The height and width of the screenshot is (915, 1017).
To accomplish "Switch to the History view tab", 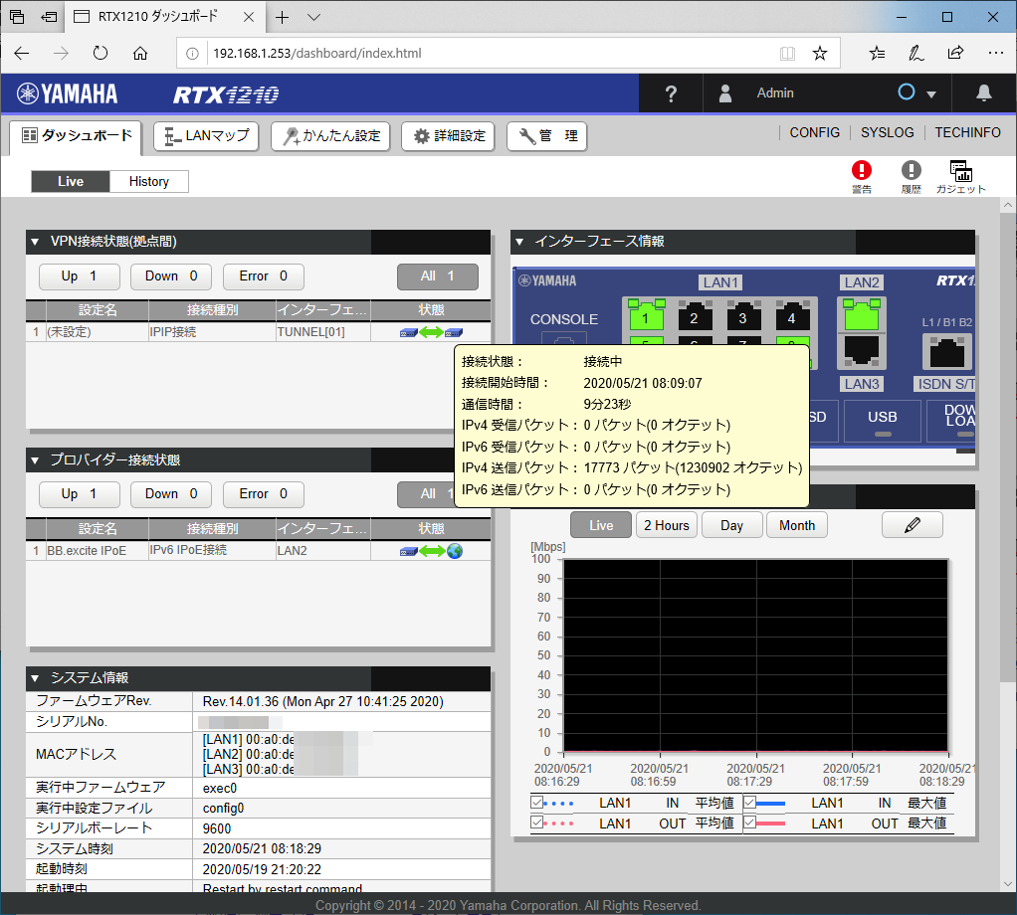I will tap(149, 181).
